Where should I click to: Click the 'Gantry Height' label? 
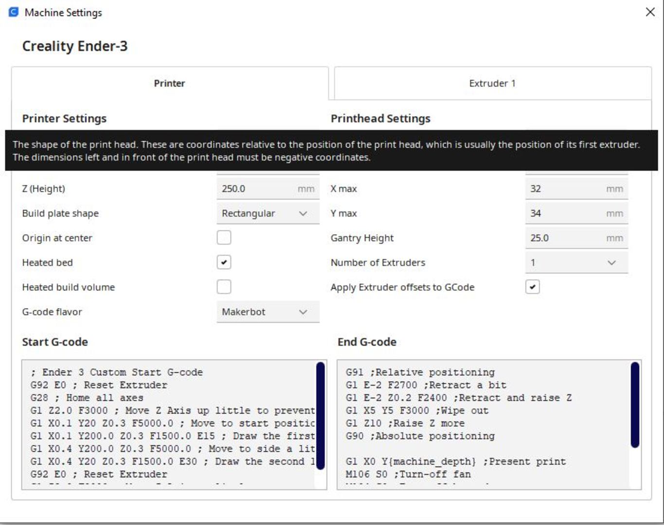coord(362,238)
